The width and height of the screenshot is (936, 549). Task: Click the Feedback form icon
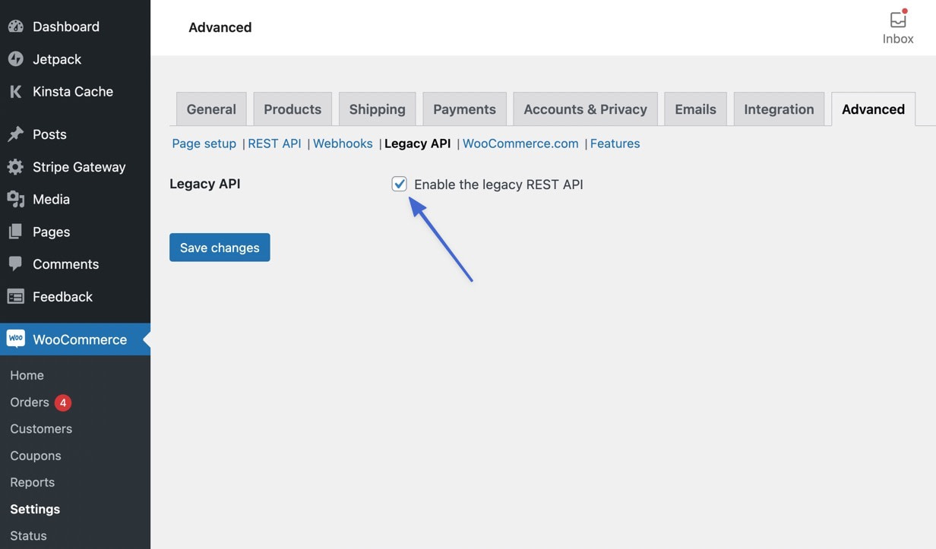point(15,297)
